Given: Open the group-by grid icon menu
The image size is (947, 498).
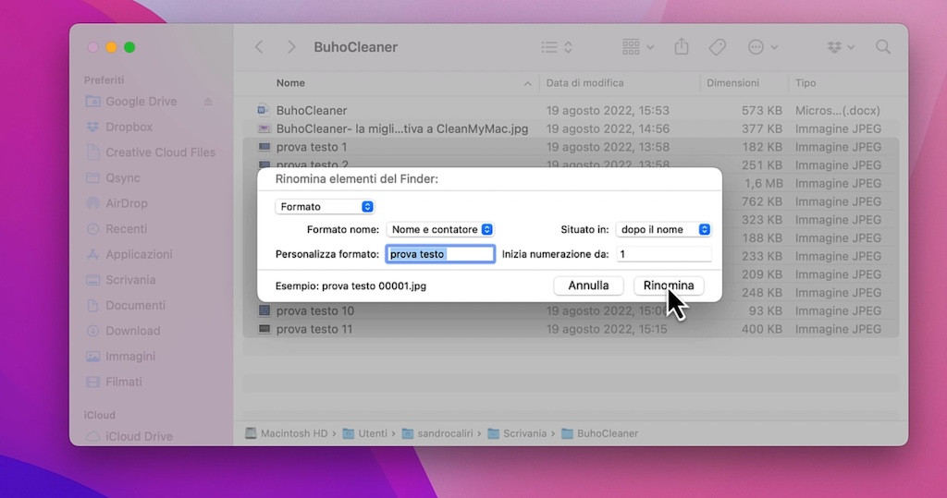Looking at the screenshot, I should click(638, 47).
